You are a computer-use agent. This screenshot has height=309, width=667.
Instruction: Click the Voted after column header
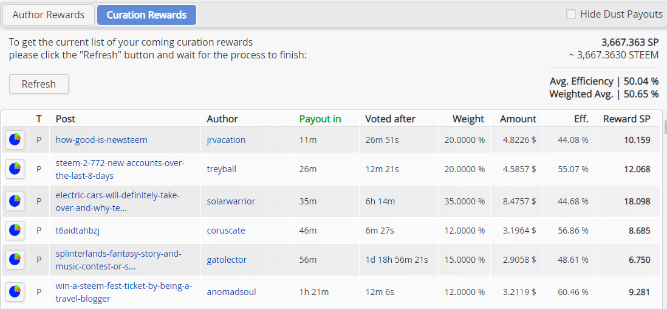click(391, 119)
